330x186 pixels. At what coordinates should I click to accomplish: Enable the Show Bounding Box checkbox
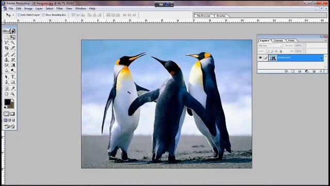44,15
